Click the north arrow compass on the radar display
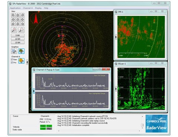This screenshot has width=178, height=137. click(36, 19)
